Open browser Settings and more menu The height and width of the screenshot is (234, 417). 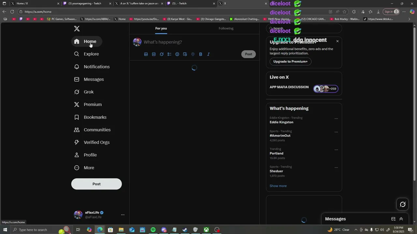pyautogui.click(x=404, y=12)
